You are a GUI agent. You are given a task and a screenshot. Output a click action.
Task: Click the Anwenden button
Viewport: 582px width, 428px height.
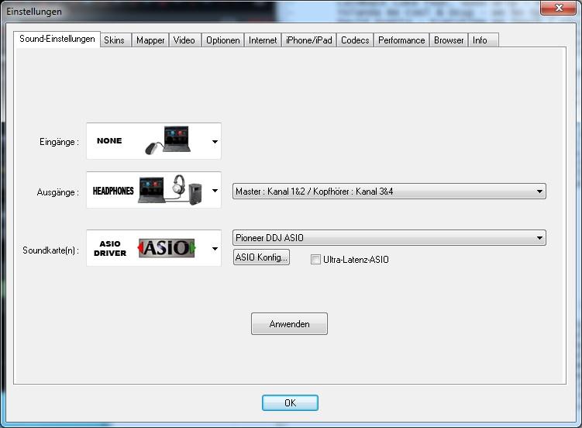click(290, 323)
